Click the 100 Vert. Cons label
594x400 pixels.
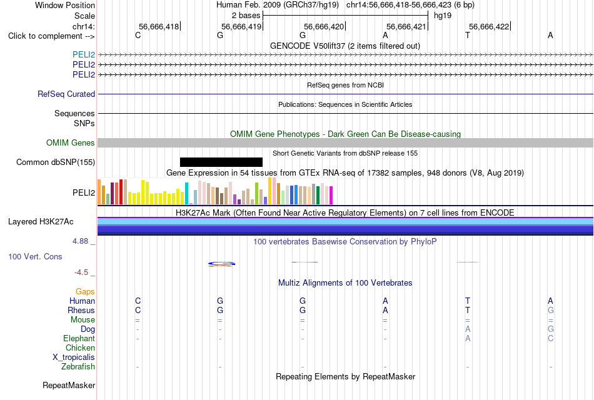coord(35,257)
